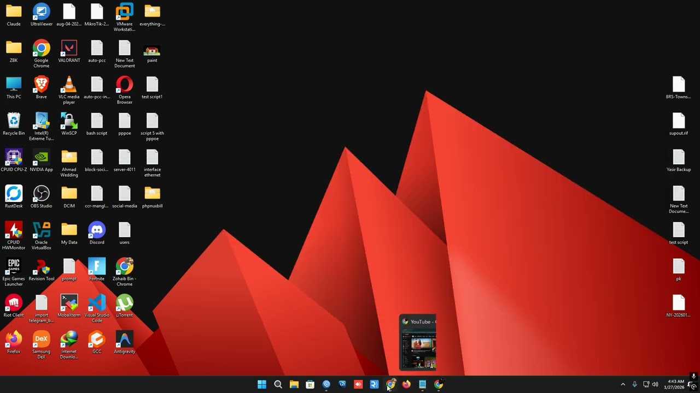The image size is (700, 393).
Task: Select the ZBK folder on the desktop
Action: pos(14,51)
